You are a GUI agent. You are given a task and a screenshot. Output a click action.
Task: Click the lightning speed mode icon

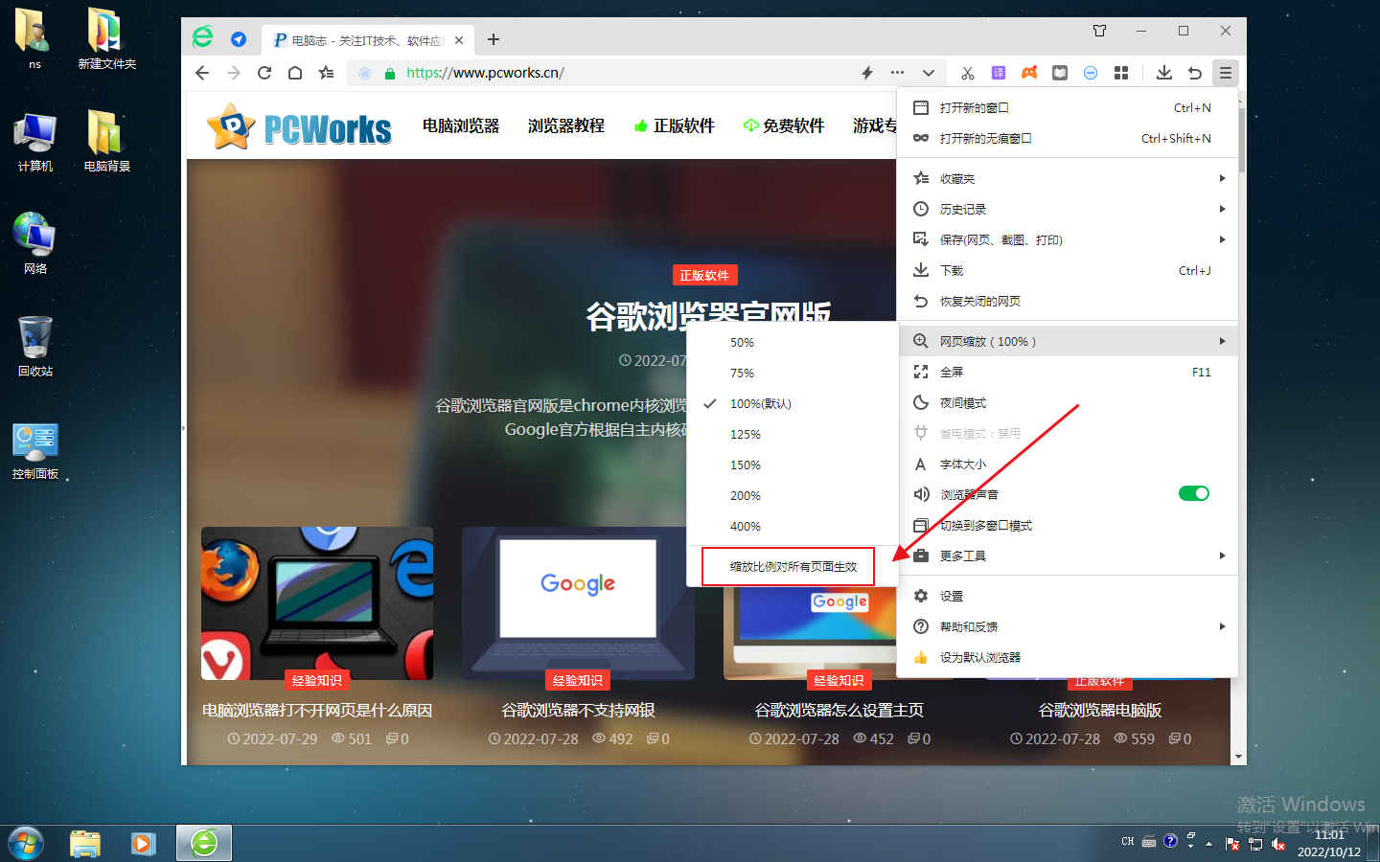[867, 73]
